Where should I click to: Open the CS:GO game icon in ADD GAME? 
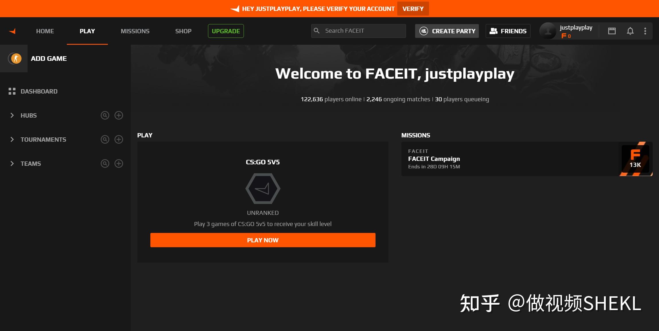pyautogui.click(x=16, y=58)
